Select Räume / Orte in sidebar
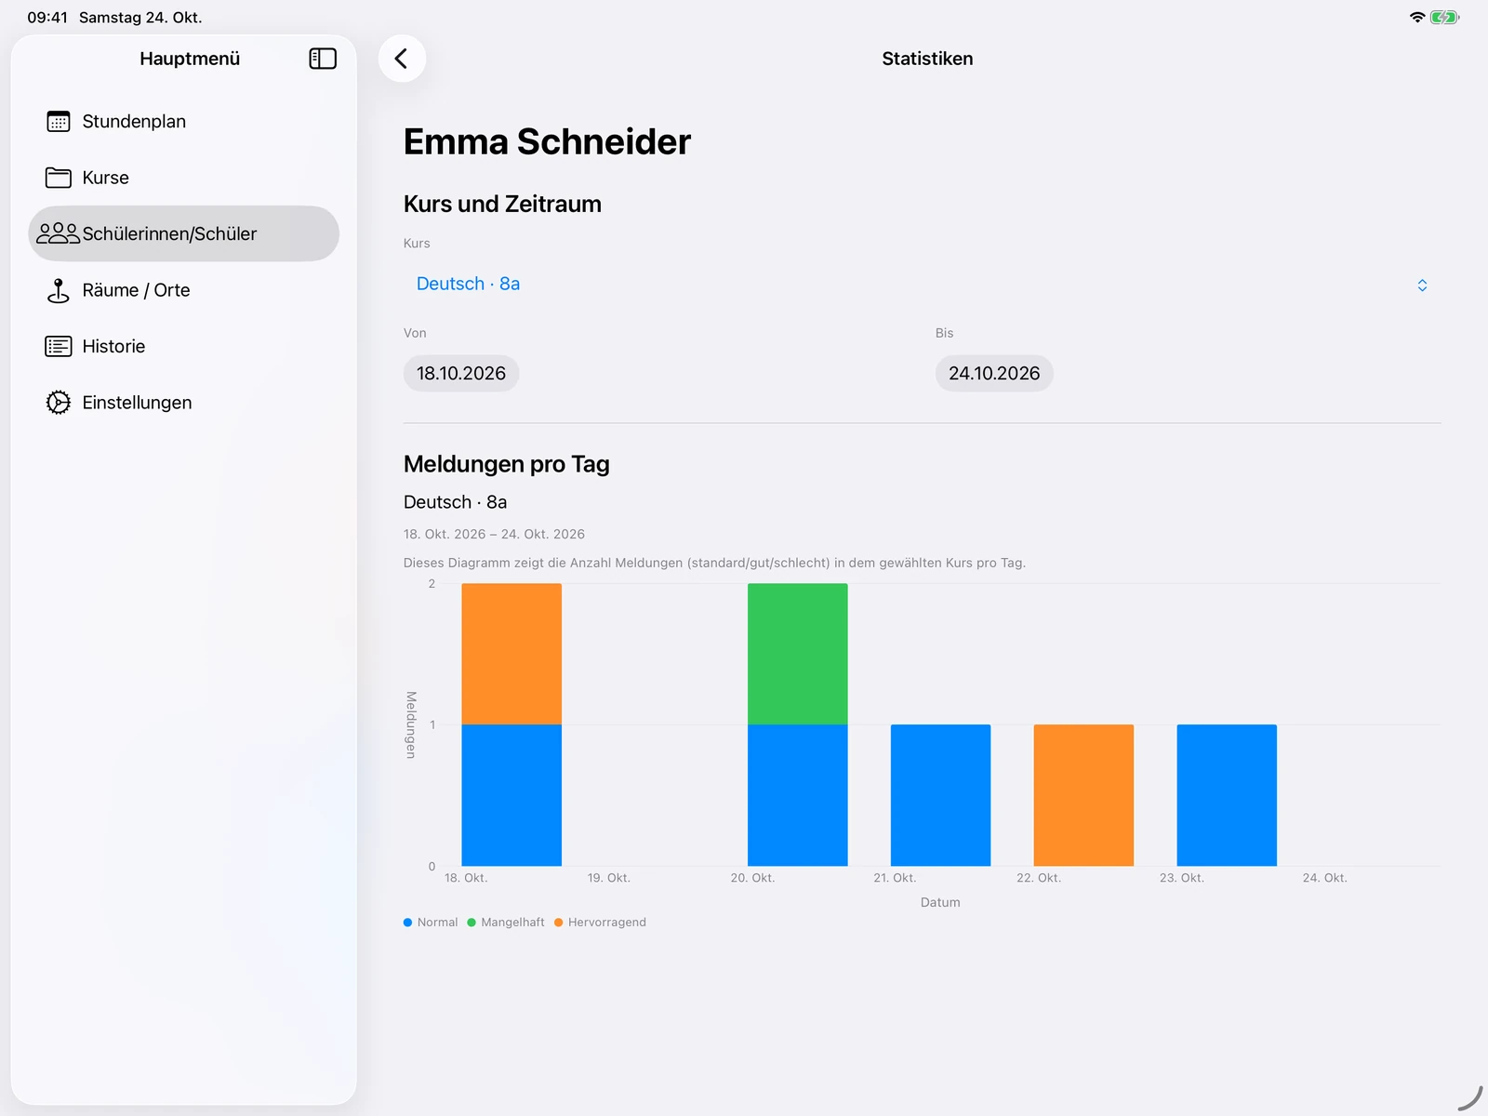The image size is (1488, 1116). [184, 290]
